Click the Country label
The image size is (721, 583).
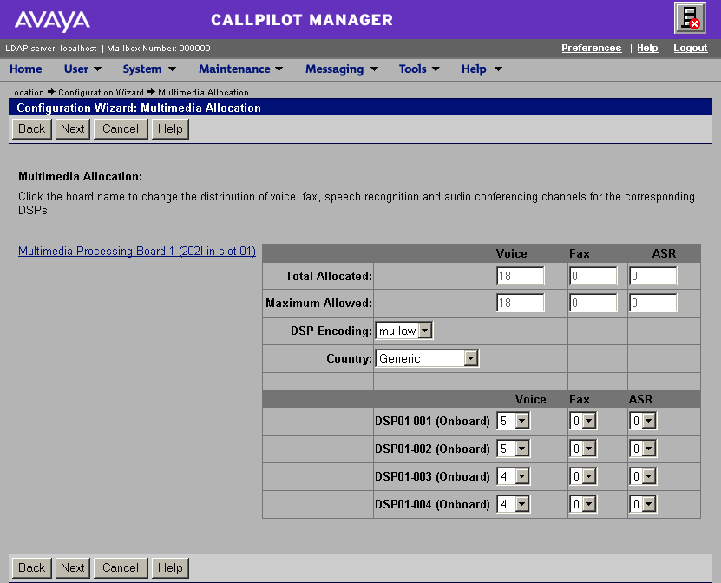coord(350,358)
